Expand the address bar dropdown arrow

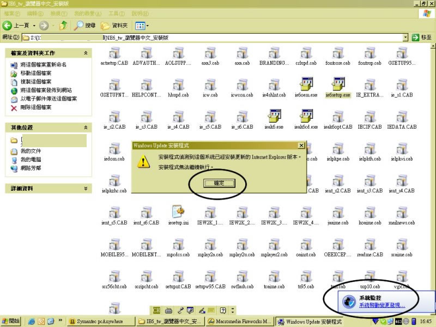pyautogui.click(x=405, y=37)
